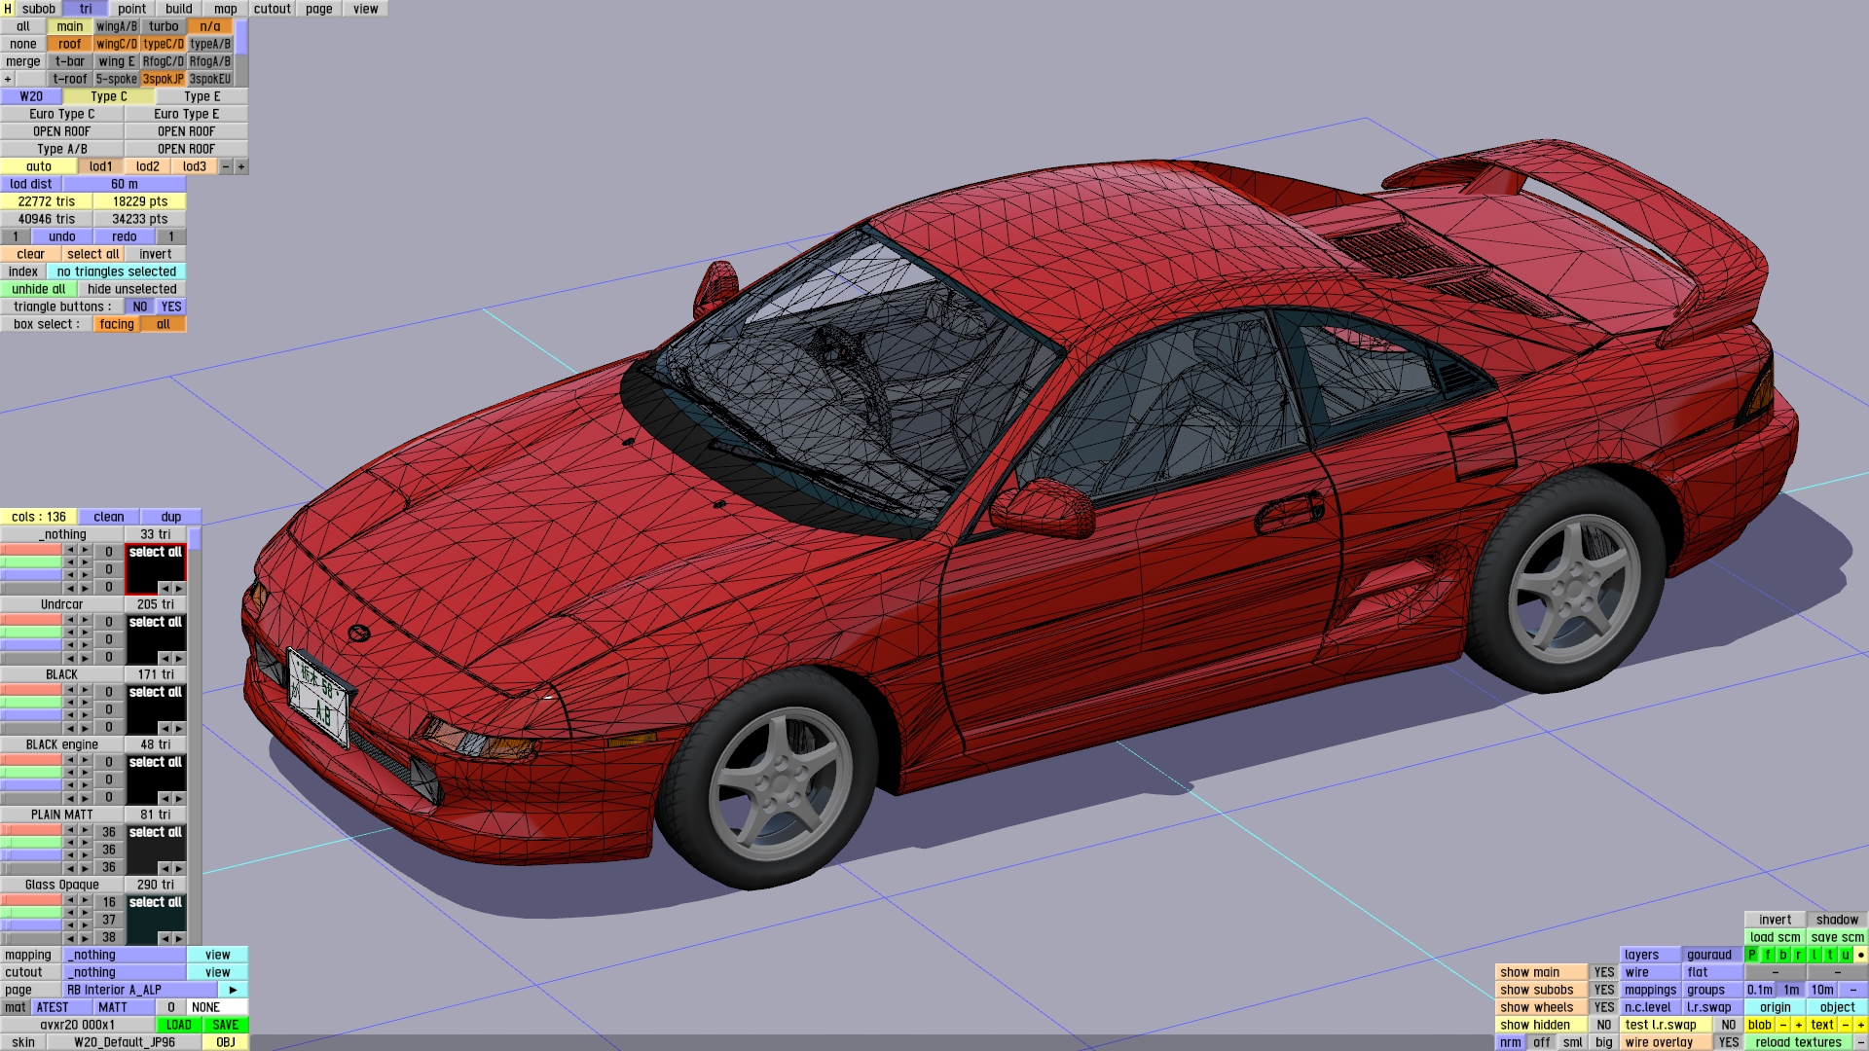Click minus button next to lod3

(226, 166)
